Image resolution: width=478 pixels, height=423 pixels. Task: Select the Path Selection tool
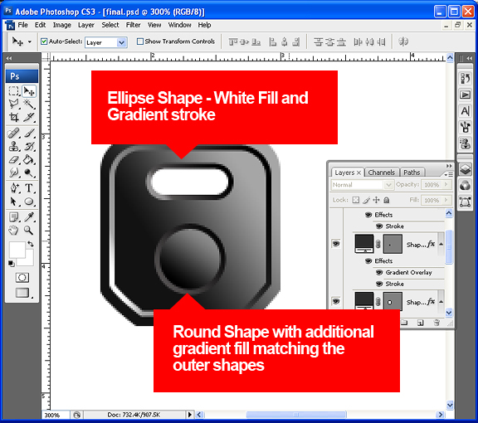tap(14, 202)
